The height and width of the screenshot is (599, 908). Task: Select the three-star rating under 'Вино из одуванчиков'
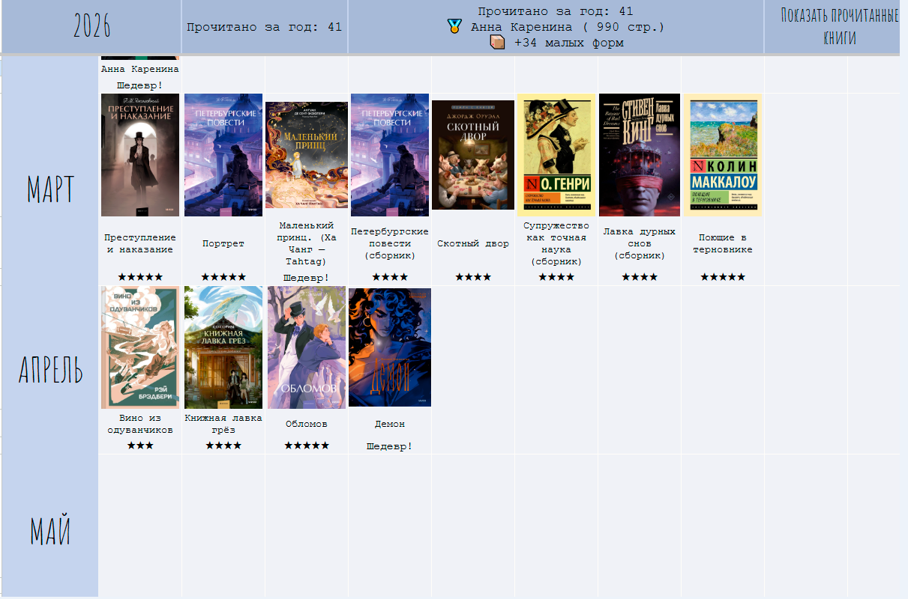pyautogui.click(x=140, y=446)
